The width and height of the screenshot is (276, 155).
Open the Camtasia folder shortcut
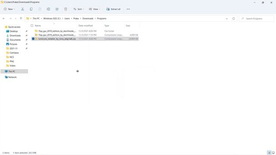click(x=14, y=53)
